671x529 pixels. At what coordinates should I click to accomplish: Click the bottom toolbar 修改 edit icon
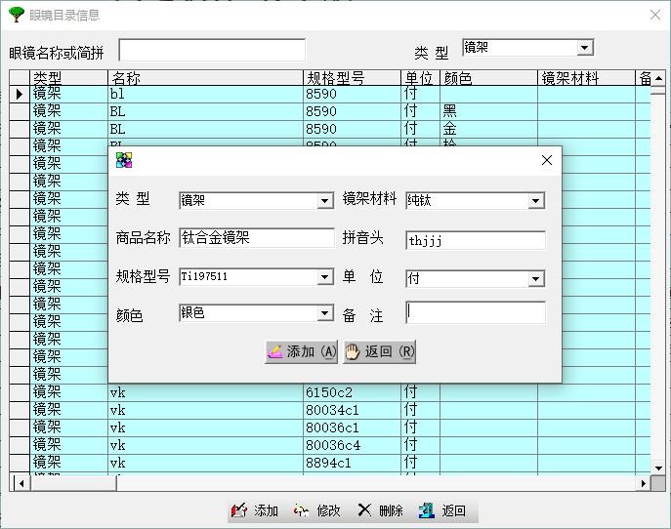[x=316, y=510]
